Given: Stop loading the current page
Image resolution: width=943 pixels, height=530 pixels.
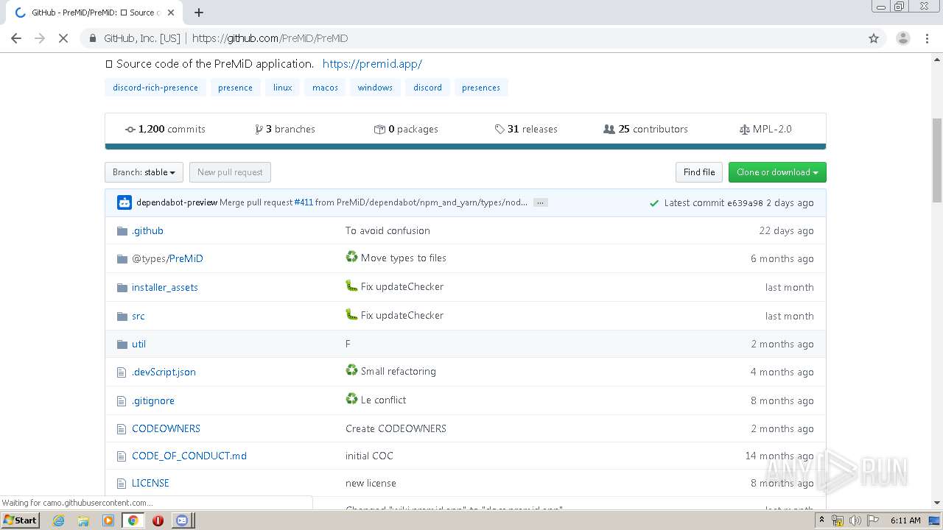Looking at the screenshot, I should click(63, 38).
